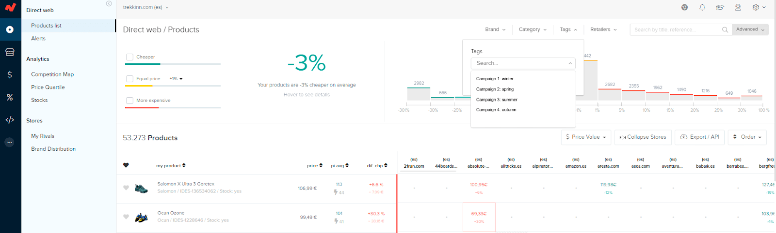Open Alerts in sidebar
Image resolution: width=776 pixels, height=233 pixels.
point(38,39)
